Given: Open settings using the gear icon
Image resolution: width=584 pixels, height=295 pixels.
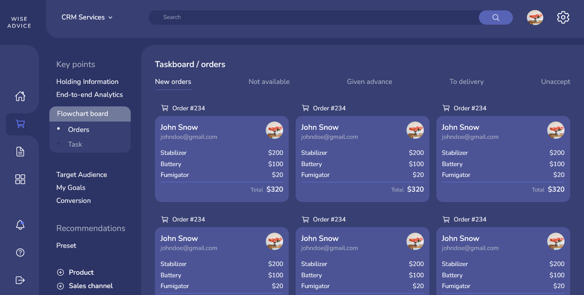Looking at the screenshot, I should pos(563,17).
